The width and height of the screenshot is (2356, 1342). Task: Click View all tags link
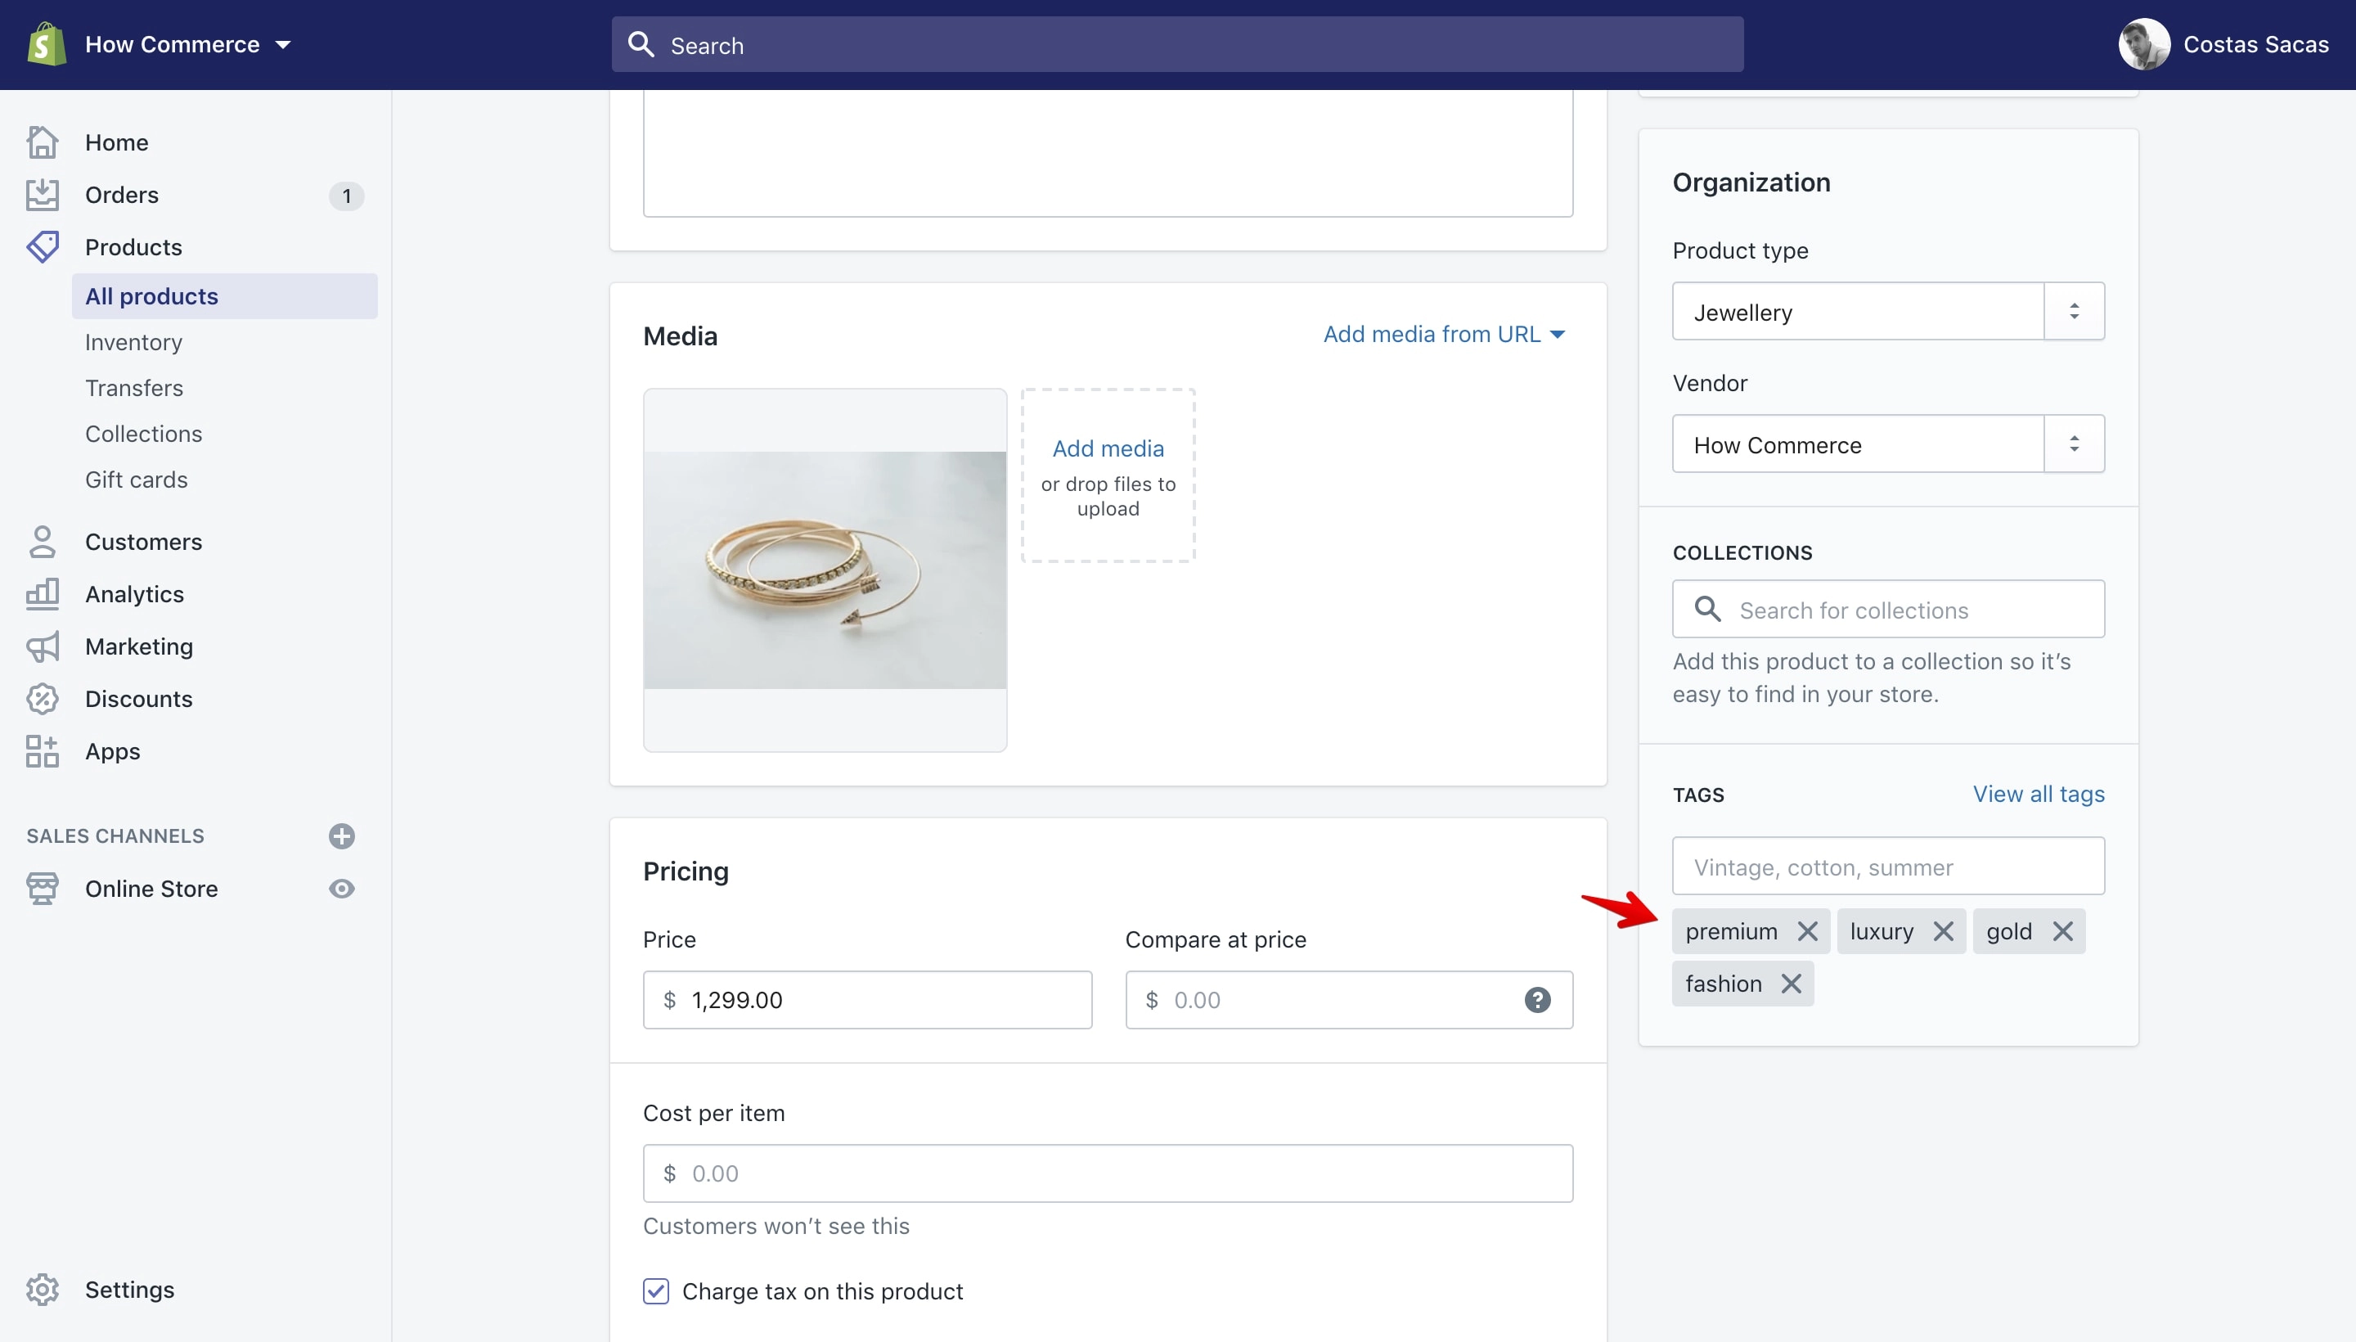tap(2038, 794)
